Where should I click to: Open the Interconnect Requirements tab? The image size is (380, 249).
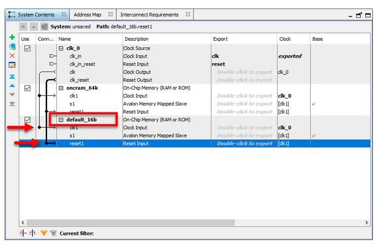click(149, 15)
